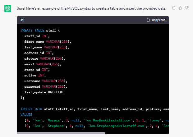The height and width of the screenshot is (137, 193).
Task: Click the Copy code button label
Action: tap(159, 20)
